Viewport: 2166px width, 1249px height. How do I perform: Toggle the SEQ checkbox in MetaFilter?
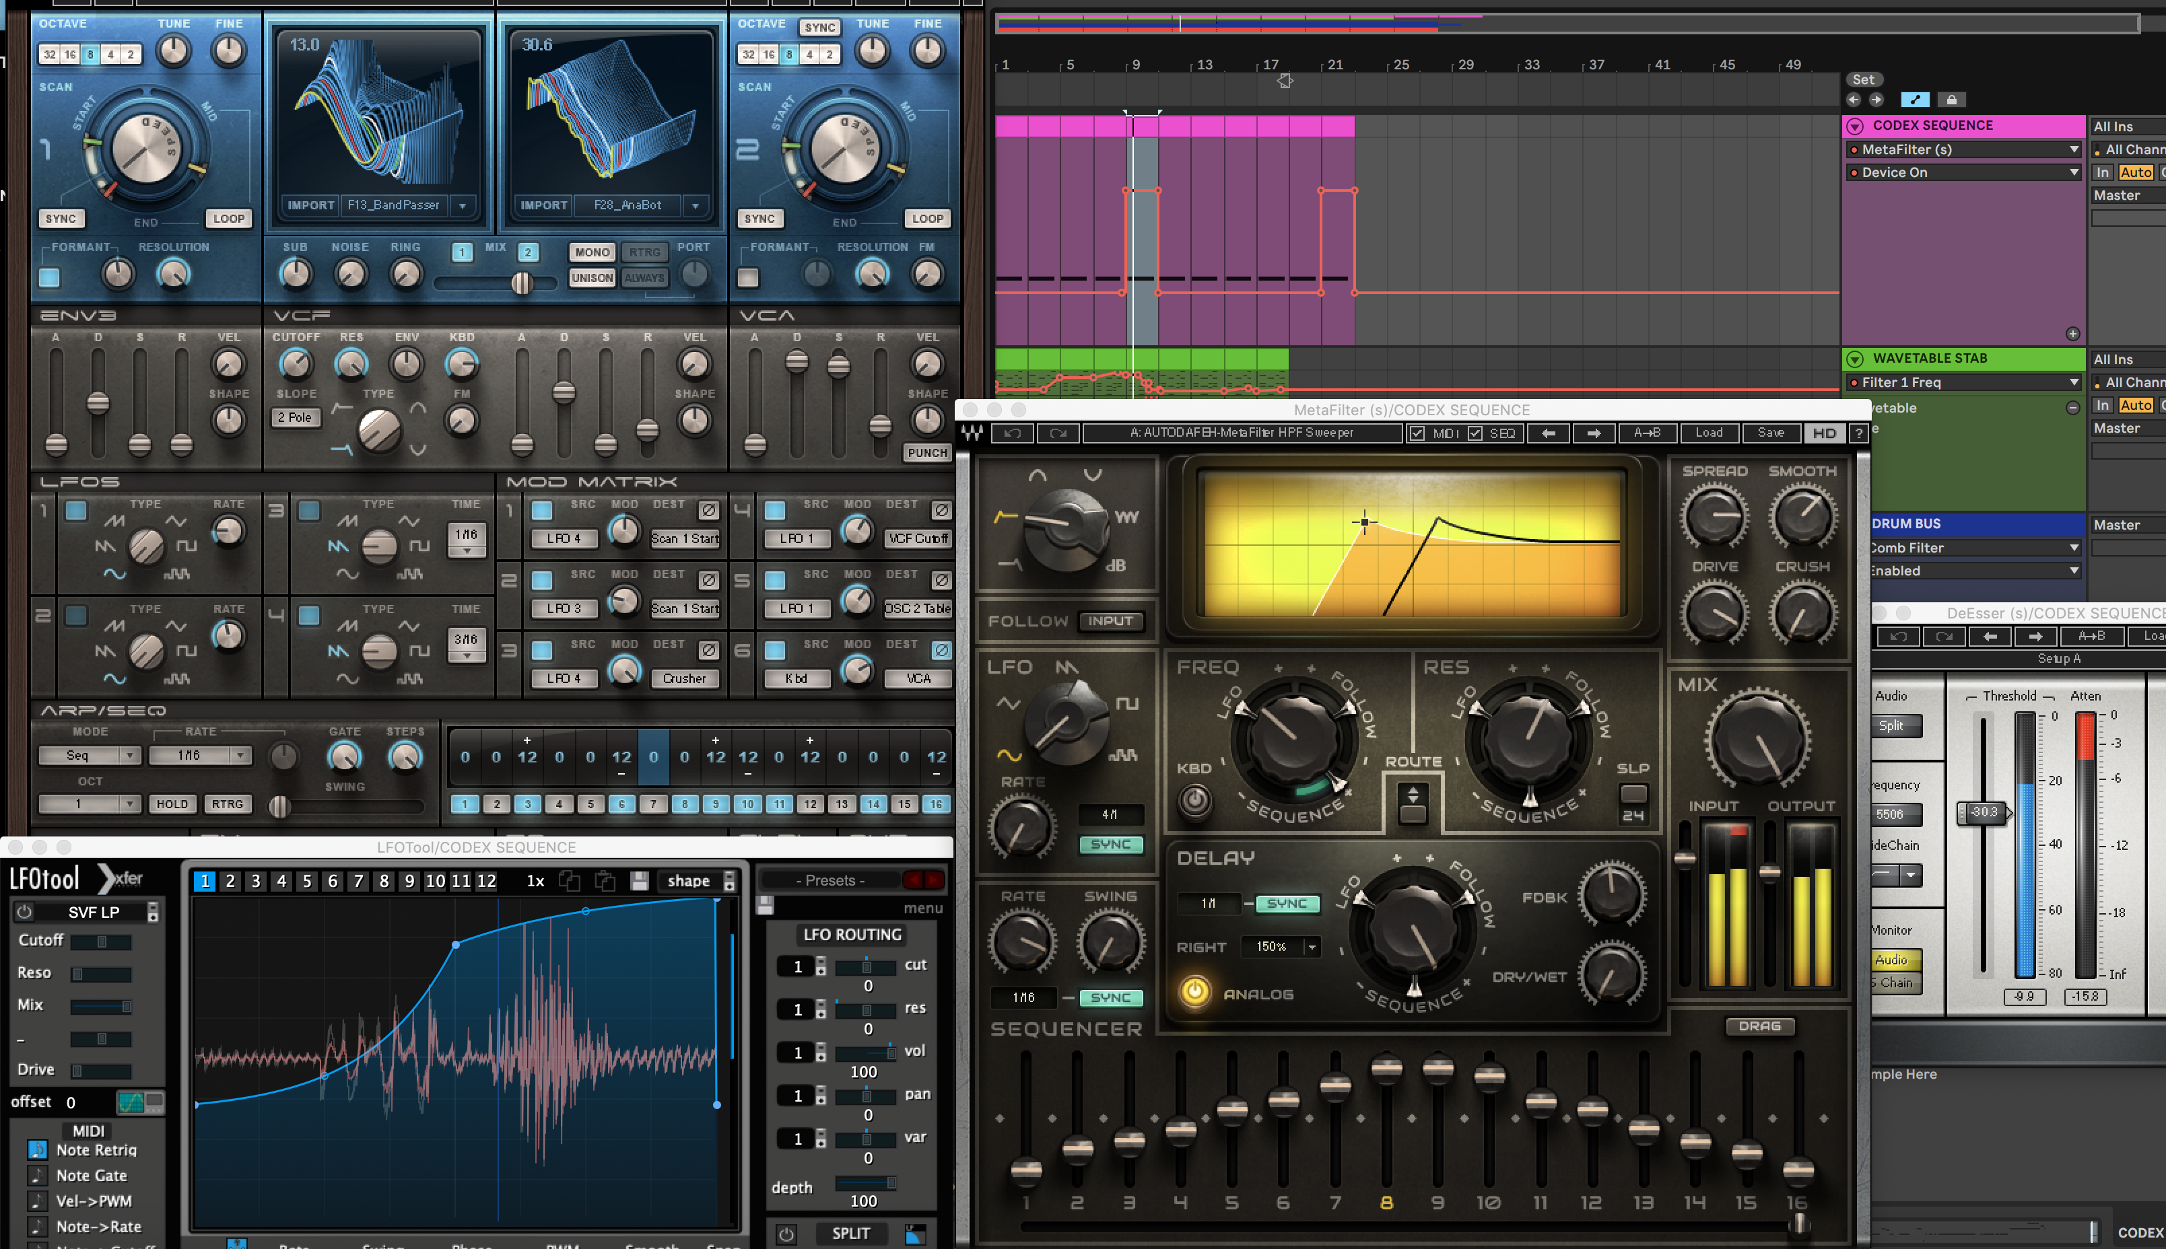coord(1475,433)
